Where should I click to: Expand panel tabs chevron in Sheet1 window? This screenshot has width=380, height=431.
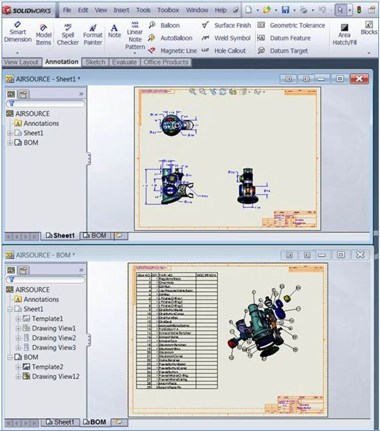pyautogui.click(x=81, y=94)
